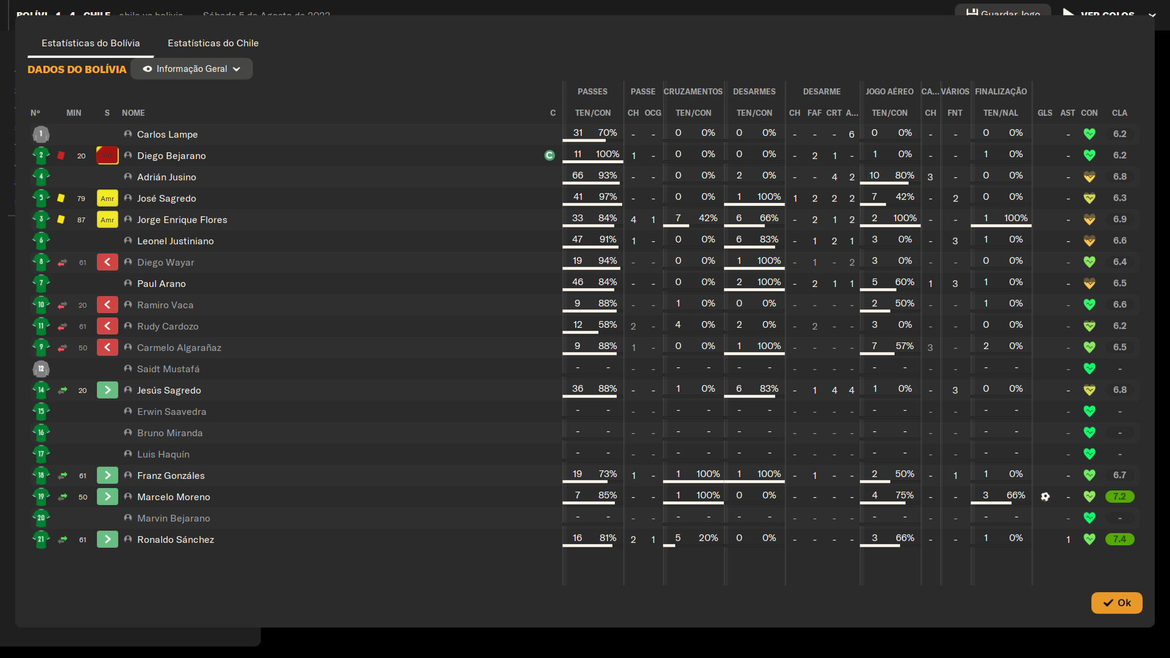Click Carlos Lampe's goalkeeper shirt number icon
1170x658 pixels.
41,134
